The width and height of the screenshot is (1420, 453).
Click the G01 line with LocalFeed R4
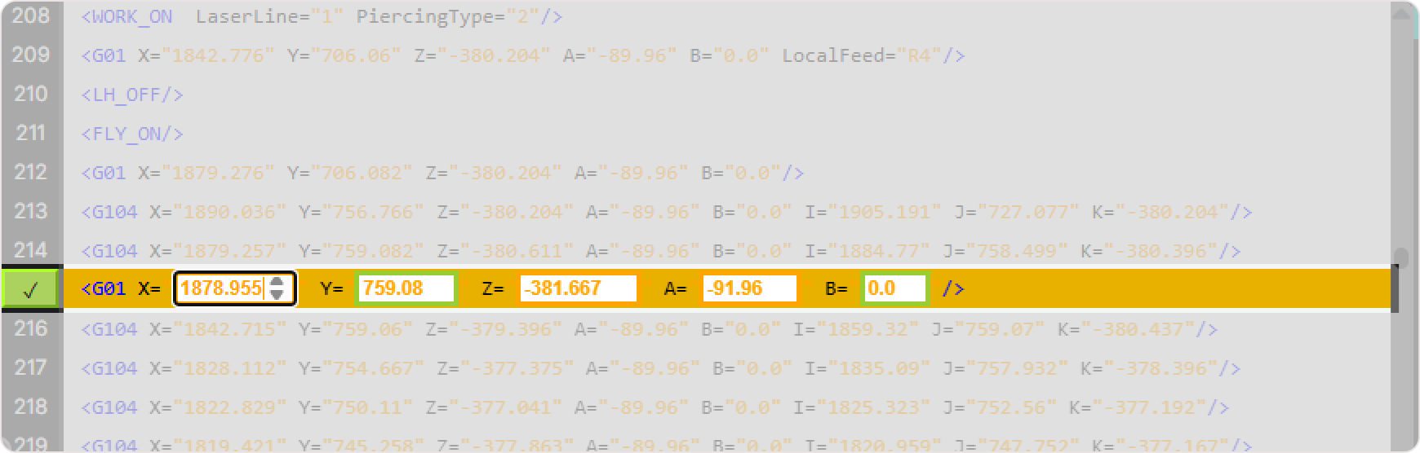pyautogui.click(x=522, y=56)
